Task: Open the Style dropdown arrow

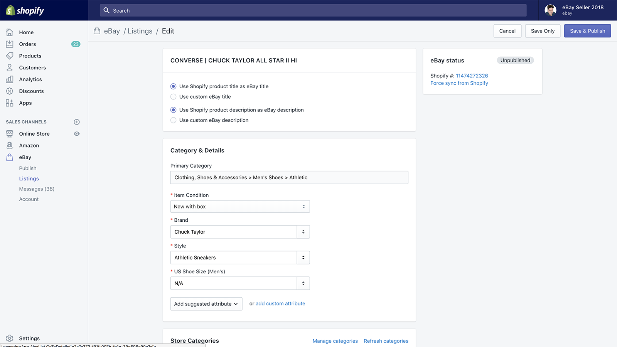Action: (x=303, y=258)
